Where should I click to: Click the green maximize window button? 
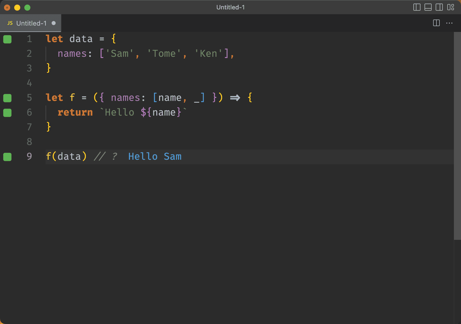(x=27, y=8)
